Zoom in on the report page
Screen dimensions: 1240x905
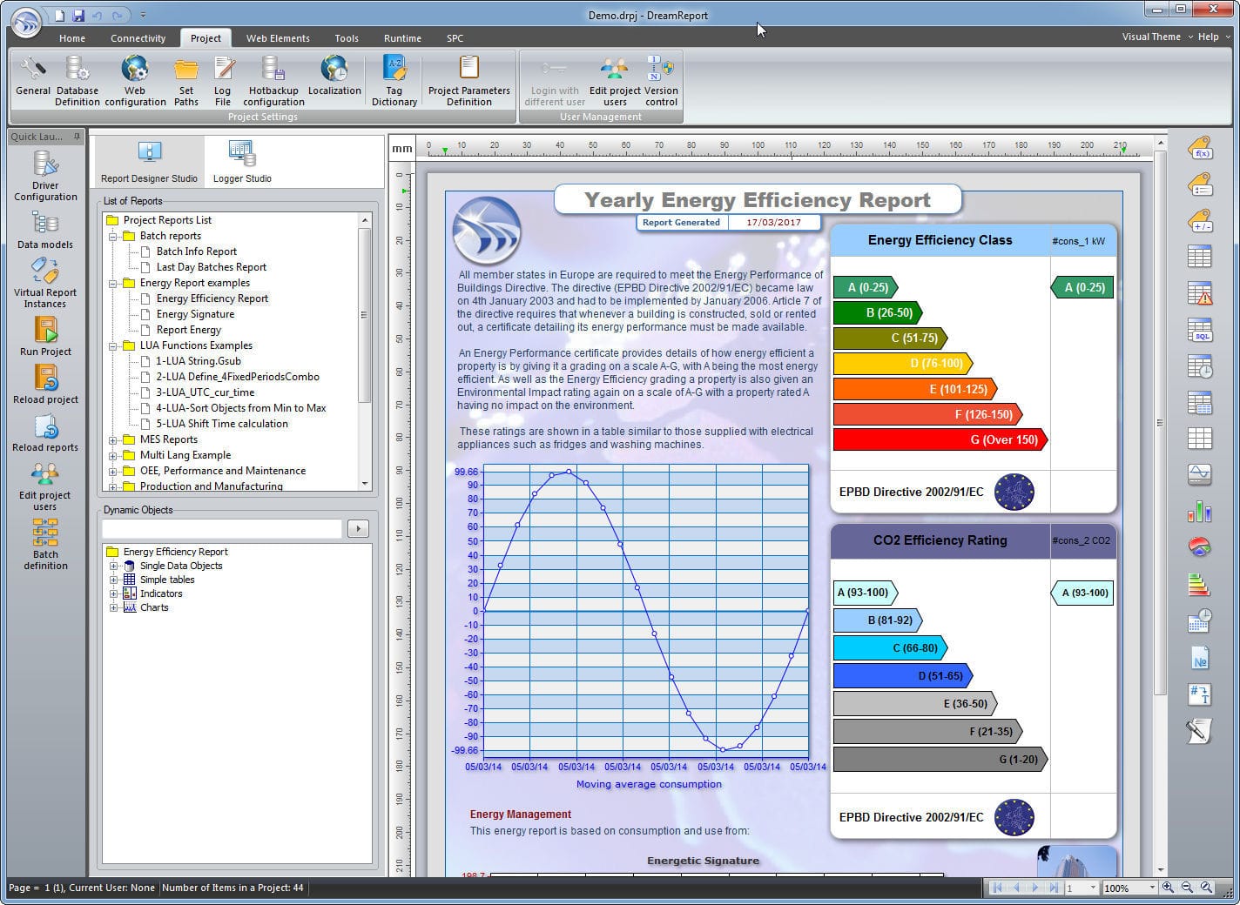(1169, 888)
